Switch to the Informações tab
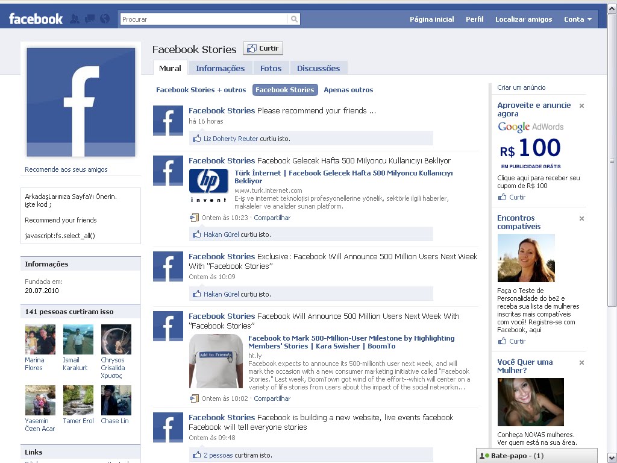 click(221, 69)
